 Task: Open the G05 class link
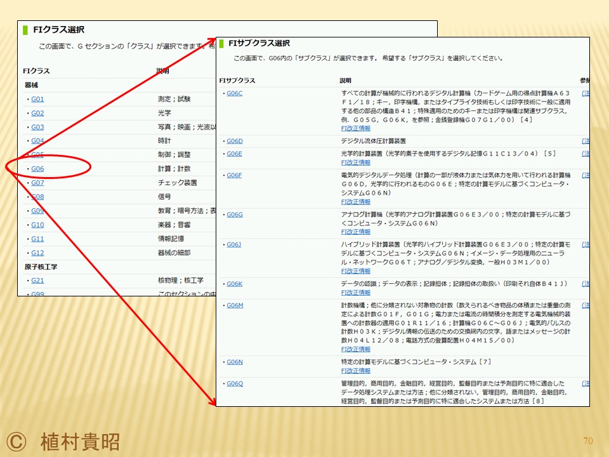point(37,155)
